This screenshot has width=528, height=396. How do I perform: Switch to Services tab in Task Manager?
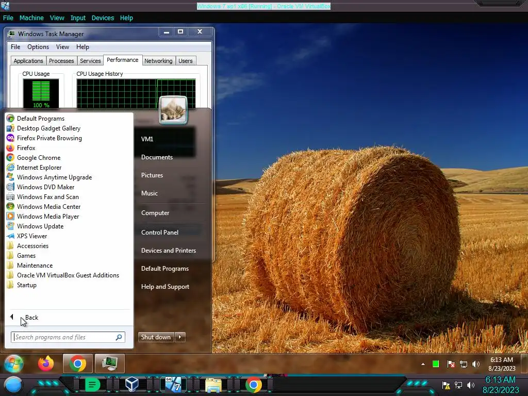(90, 61)
